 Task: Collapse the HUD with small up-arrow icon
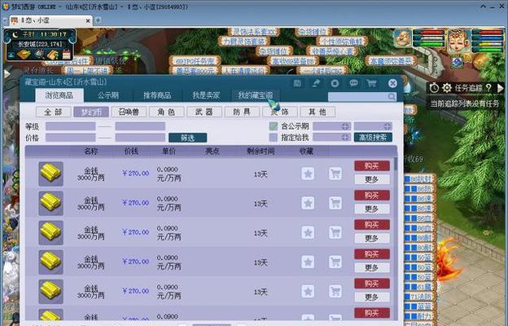click(x=11, y=55)
